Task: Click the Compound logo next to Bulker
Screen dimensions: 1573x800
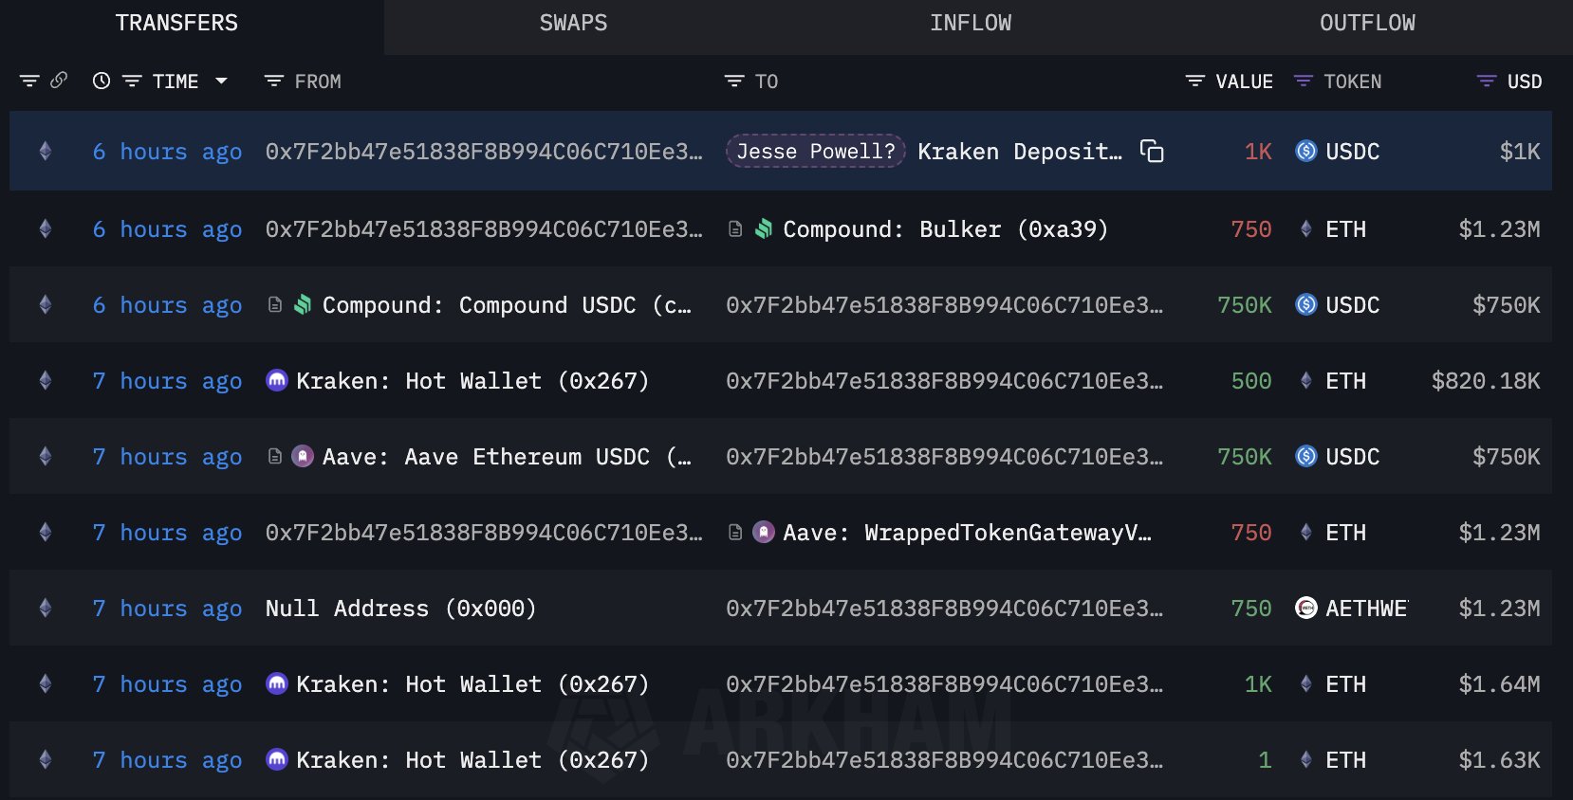Action: point(764,229)
